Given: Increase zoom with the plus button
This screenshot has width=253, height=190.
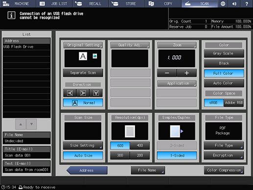Looking at the screenshot, I should 187,73.
